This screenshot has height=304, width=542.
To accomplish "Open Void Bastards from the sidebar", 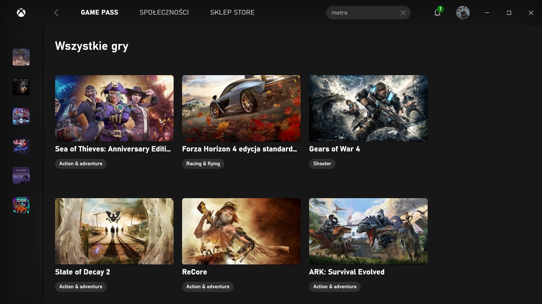I will [21, 205].
